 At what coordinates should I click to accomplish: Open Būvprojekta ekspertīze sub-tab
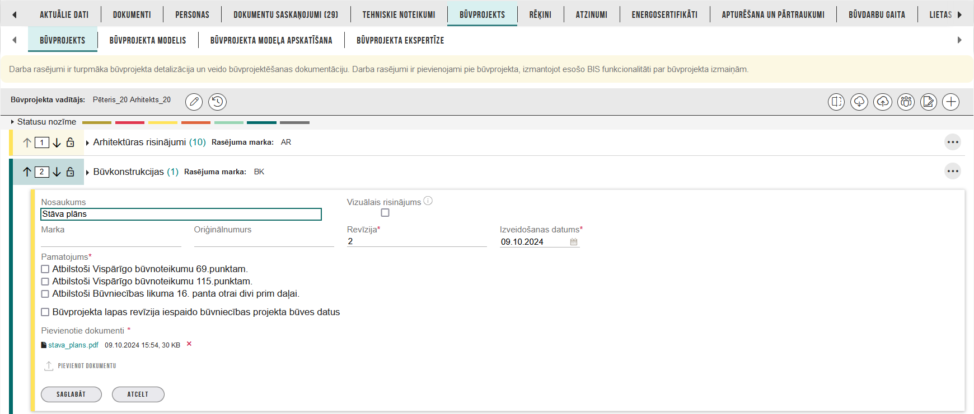pos(400,40)
